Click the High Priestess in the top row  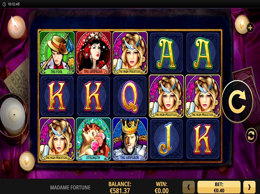point(130,52)
